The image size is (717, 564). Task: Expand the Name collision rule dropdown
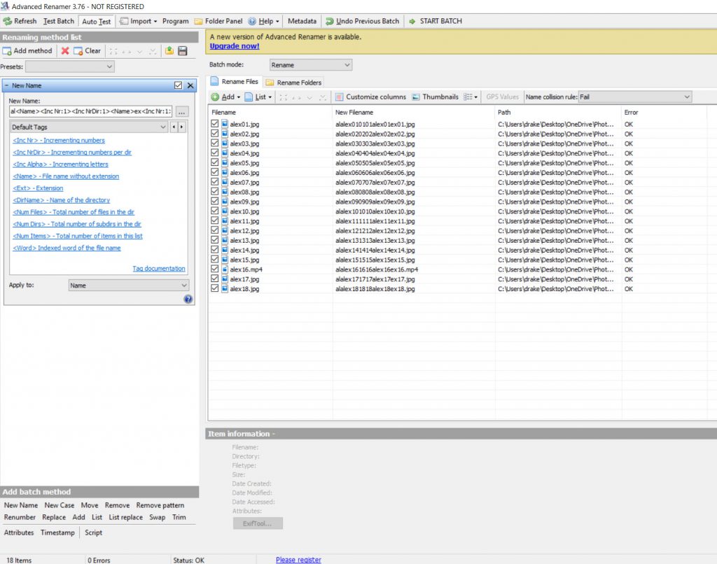(634, 97)
